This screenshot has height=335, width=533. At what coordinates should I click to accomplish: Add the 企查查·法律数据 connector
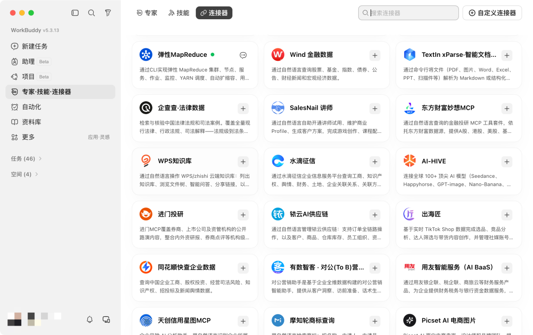(x=243, y=109)
